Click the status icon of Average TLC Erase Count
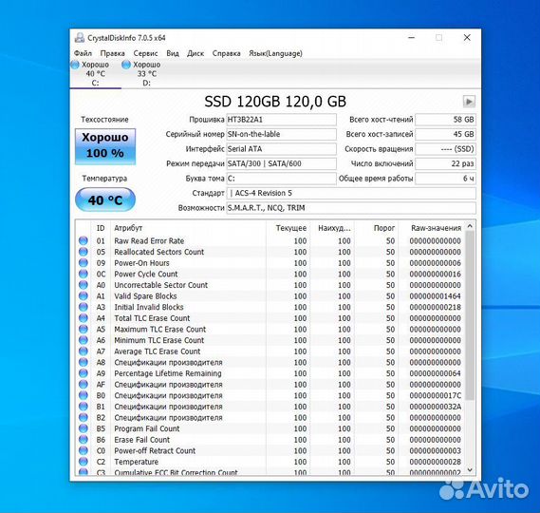This screenshot has width=540, height=513. [x=84, y=351]
